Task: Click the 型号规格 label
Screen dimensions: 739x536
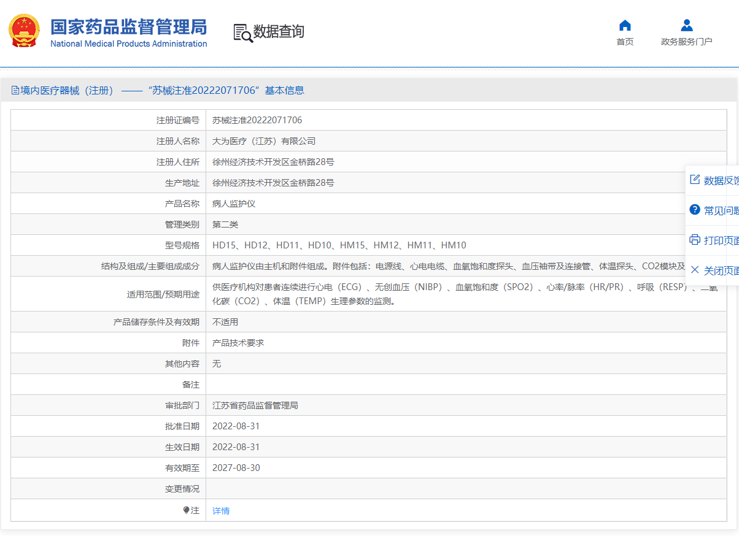Action: point(182,245)
